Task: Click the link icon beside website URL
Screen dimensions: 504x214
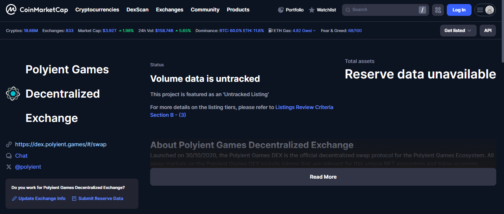Action: pos(9,144)
